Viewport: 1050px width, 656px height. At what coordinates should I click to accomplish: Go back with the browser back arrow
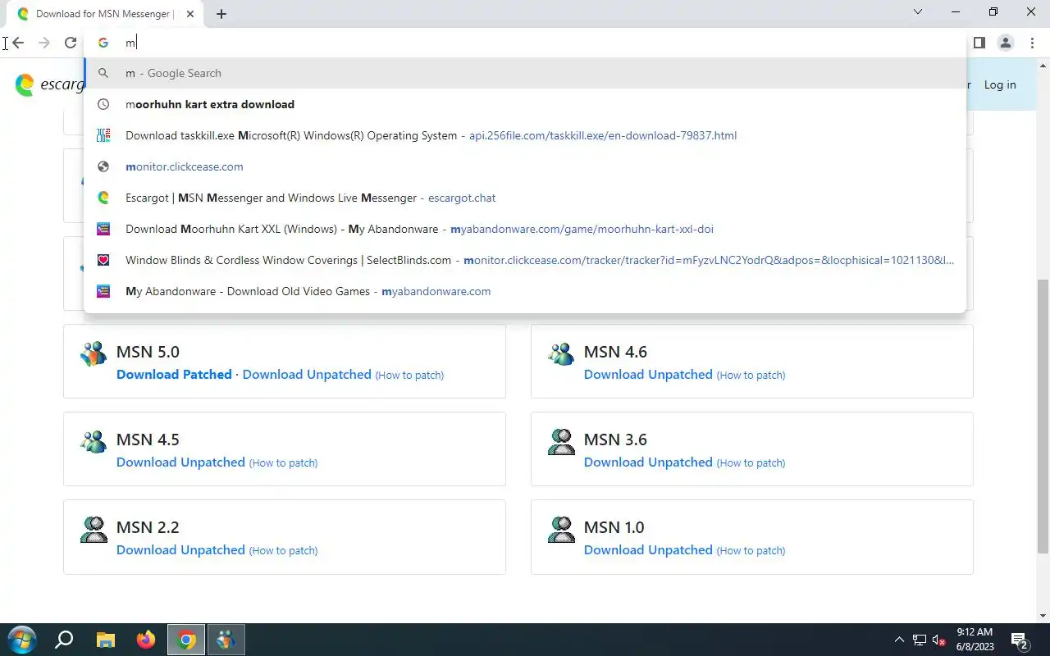coord(17,43)
